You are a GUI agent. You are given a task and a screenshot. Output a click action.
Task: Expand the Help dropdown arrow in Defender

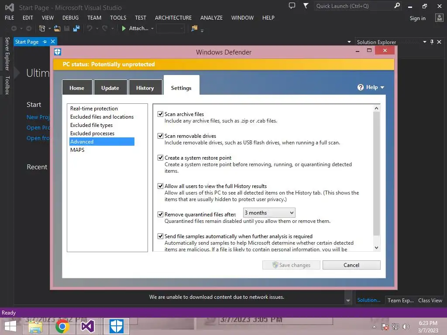click(x=382, y=87)
